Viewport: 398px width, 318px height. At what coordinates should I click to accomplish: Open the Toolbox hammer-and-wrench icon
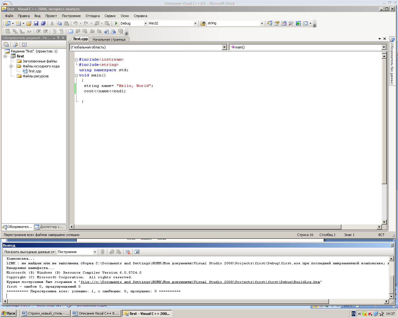point(291,23)
